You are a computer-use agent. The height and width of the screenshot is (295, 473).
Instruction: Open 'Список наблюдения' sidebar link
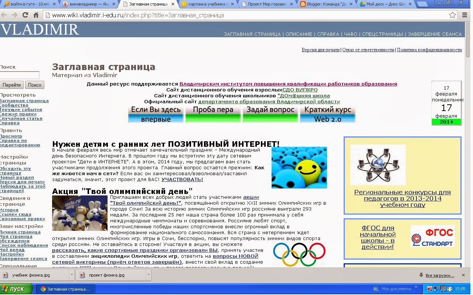[x=24, y=245]
